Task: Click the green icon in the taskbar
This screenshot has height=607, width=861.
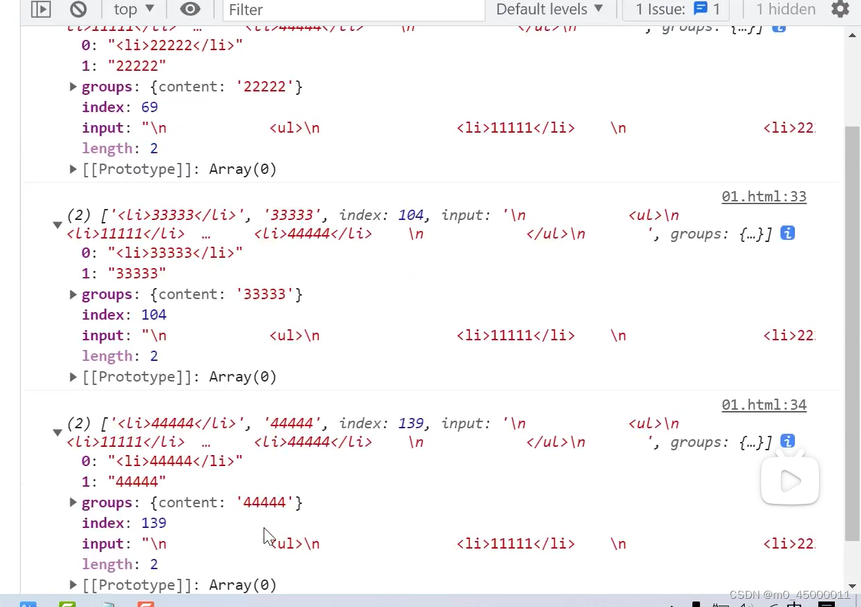Action: point(67,603)
